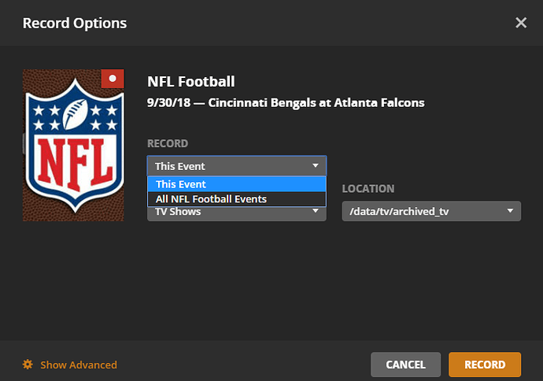Confirm with the orange Record button
This screenshot has width=543, height=381.
pyautogui.click(x=485, y=364)
